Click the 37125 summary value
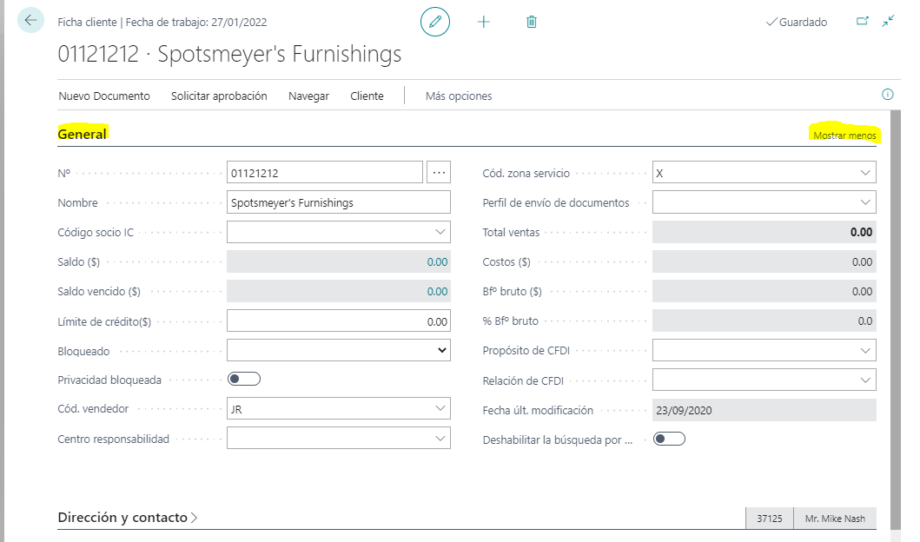This screenshot has width=920, height=542. tap(769, 519)
